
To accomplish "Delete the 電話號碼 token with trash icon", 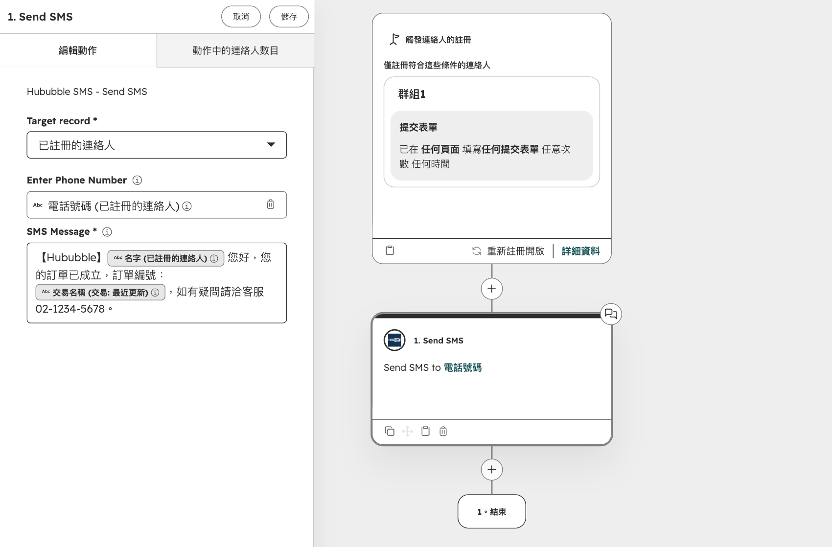I will 271,205.
